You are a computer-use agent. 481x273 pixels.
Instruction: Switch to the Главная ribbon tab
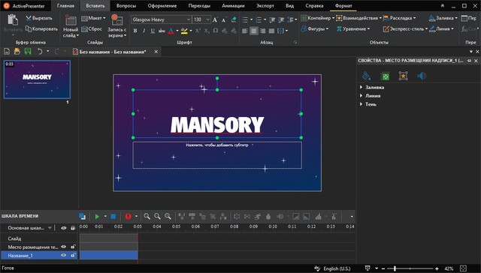tap(65, 6)
